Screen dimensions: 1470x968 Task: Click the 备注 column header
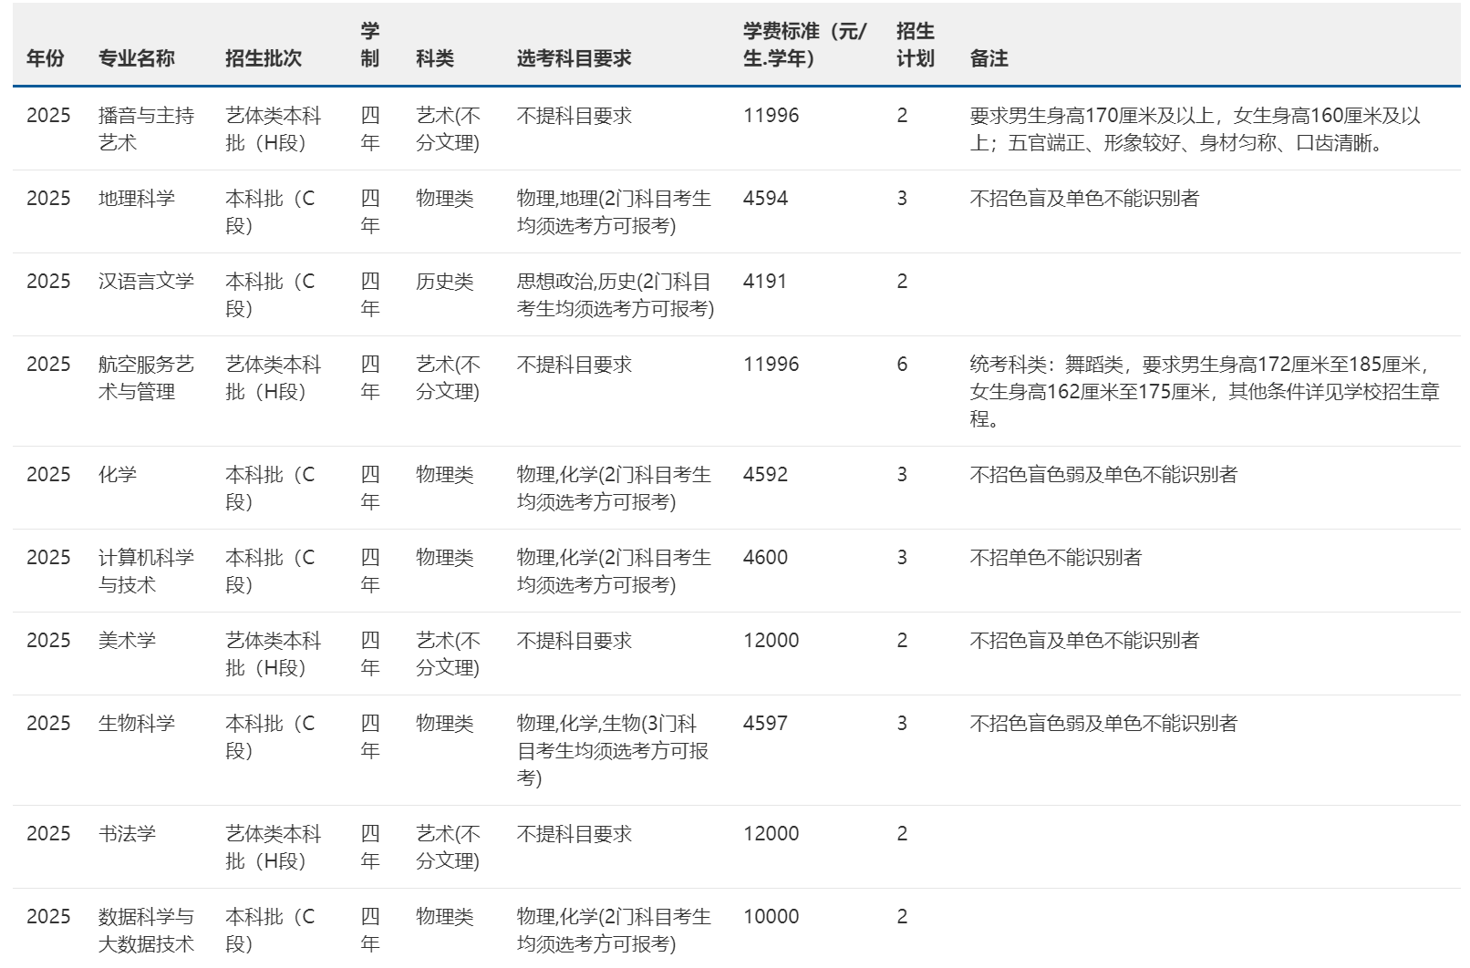989,58
